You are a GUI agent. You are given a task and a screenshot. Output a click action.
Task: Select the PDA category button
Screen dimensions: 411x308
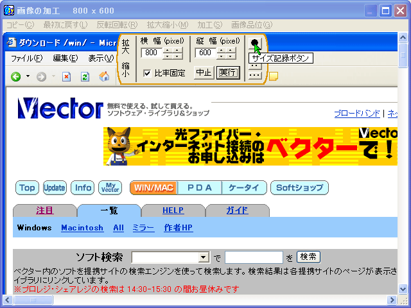click(x=200, y=187)
